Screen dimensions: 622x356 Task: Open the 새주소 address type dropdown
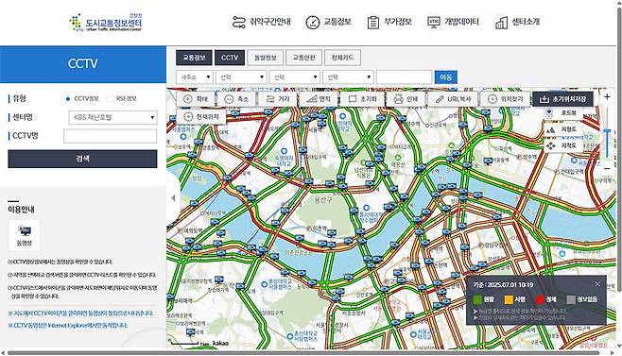point(195,76)
